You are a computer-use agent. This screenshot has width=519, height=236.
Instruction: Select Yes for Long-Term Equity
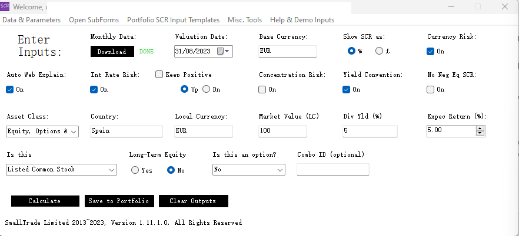[135, 170]
